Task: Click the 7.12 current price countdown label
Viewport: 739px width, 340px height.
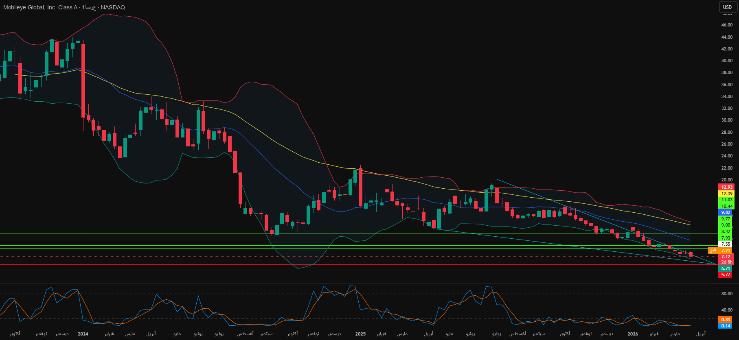Action: (726, 259)
